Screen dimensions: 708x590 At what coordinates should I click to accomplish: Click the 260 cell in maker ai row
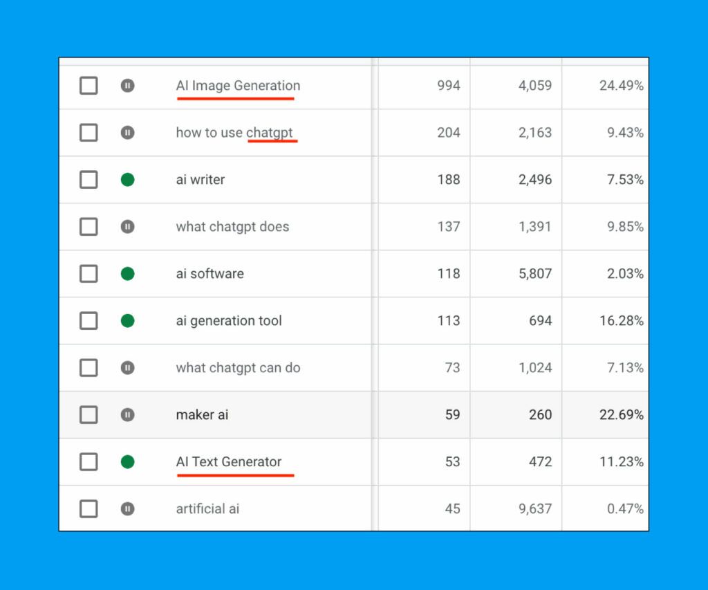point(541,415)
